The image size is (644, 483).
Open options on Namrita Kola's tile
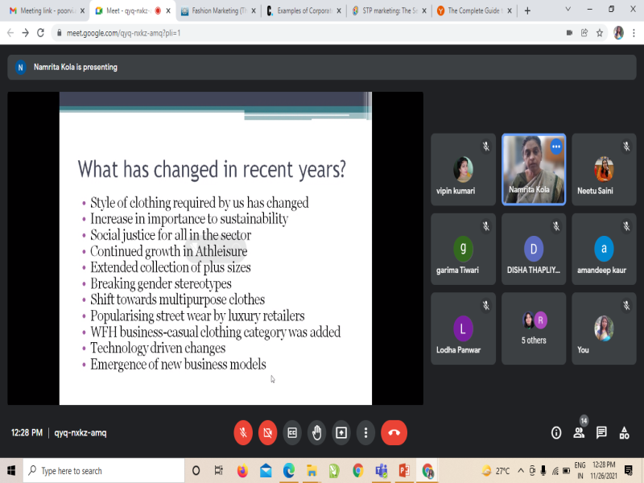[x=555, y=147]
